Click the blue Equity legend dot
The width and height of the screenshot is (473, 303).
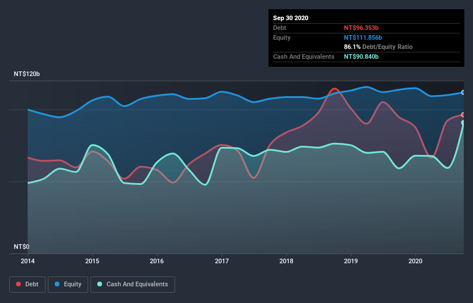(x=57, y=284)
